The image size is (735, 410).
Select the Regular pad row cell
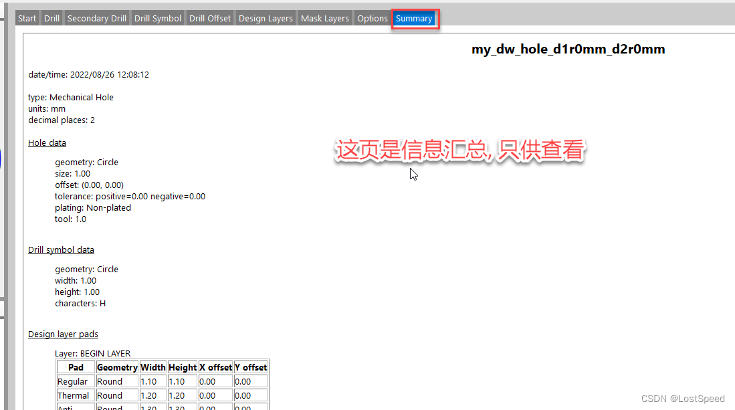73,381
